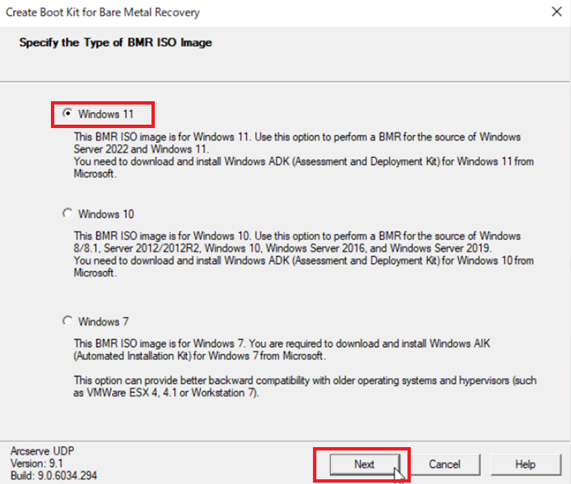Click the 'This BMR ISO image is for Windows 11' description
The width and height of the screenshot is (571, 484).
point(304,155)
